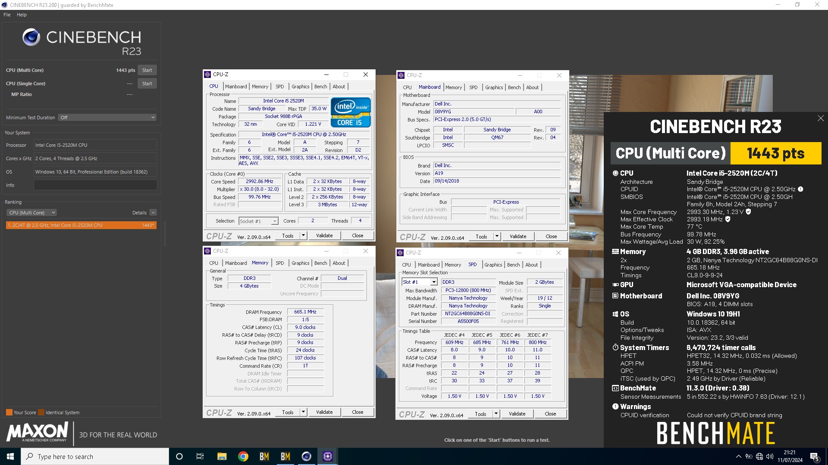Screen dimensions: 828x465
Task: Open the CPU (Multi Core) ranking dropdown
Action: pos(32,213)
